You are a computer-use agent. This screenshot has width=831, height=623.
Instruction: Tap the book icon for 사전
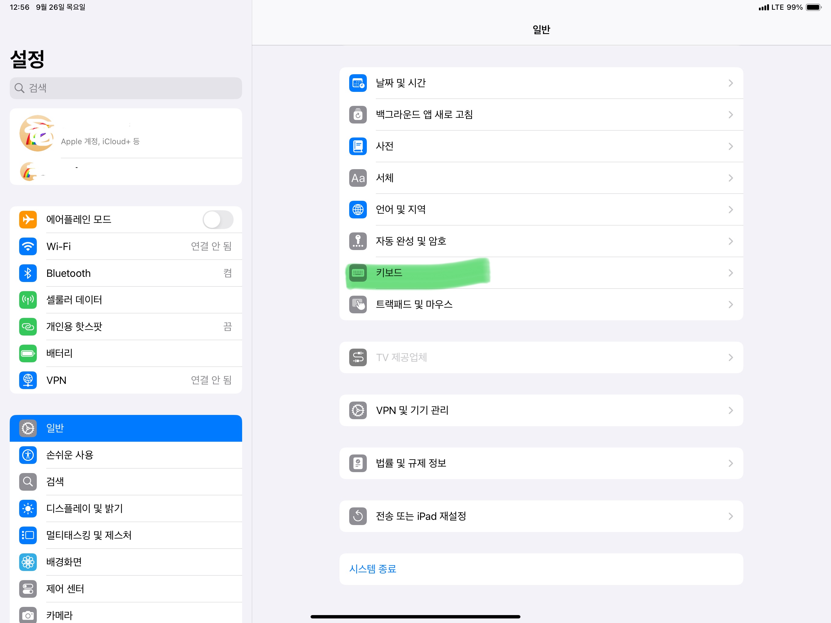coord(358,146)
